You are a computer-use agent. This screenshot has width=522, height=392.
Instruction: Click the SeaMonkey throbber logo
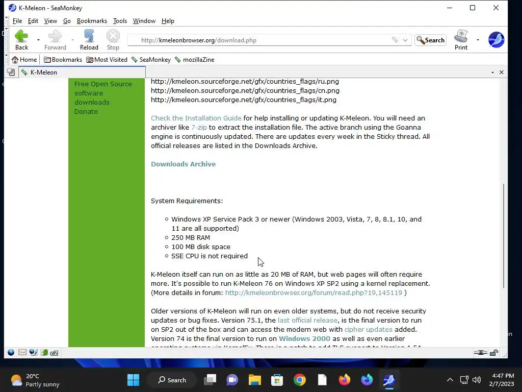[x=496, y=40]
